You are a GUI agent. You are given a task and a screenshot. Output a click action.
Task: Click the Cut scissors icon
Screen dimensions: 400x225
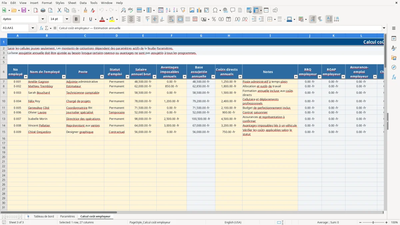click(x=59, y=10)
